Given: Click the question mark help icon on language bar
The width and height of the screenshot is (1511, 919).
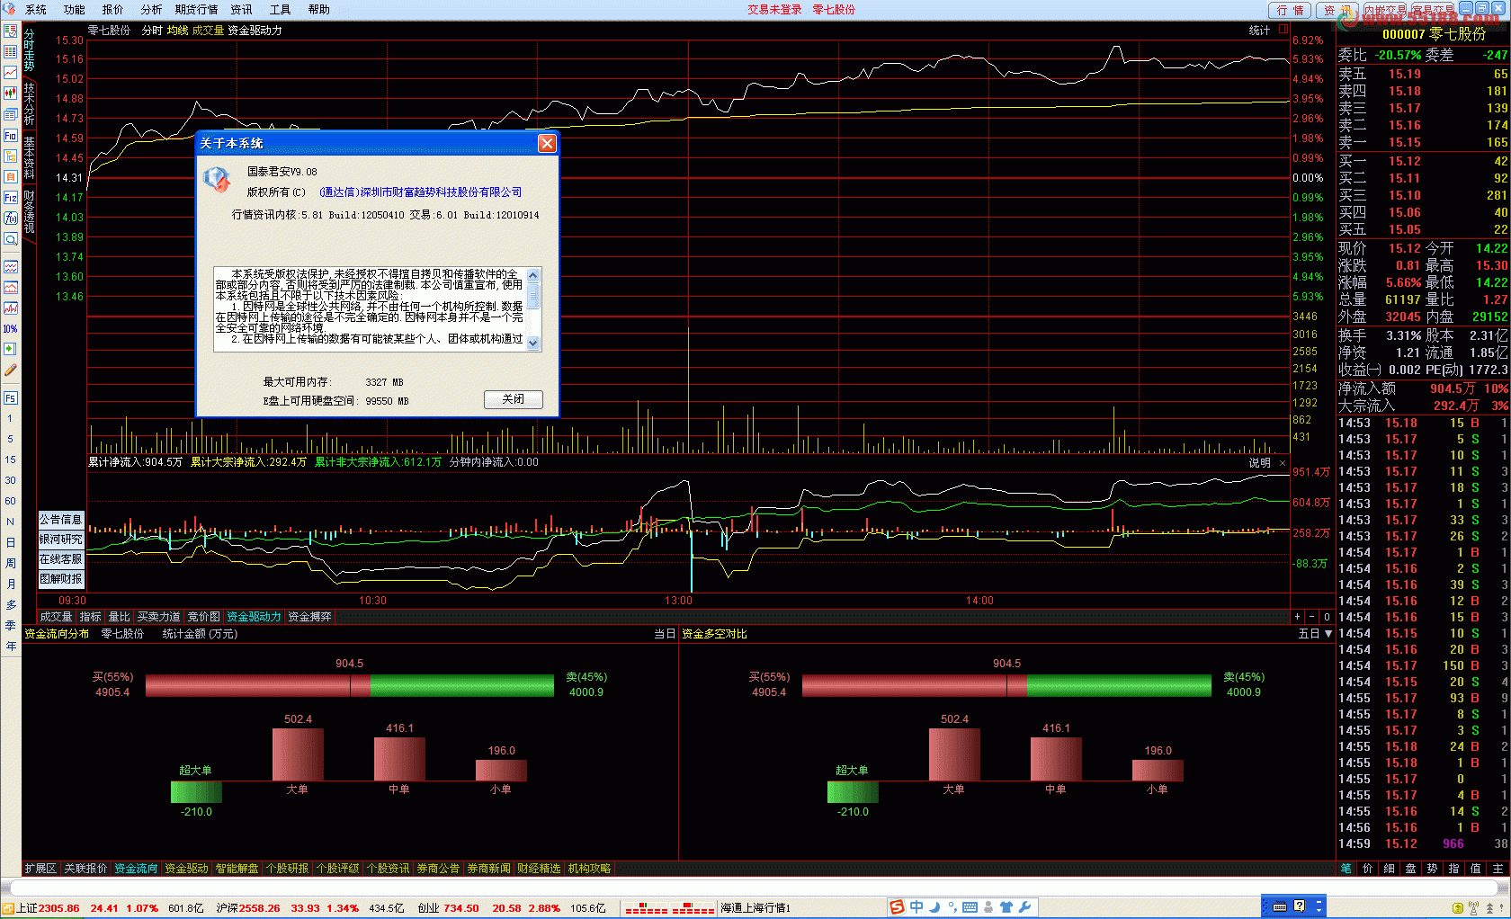Looking at the screenshot, I should (x=1299, y=906).
